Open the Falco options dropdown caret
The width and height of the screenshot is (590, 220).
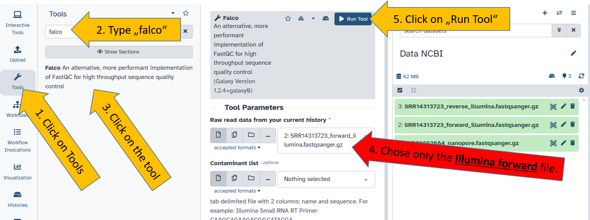pos(313,18)
